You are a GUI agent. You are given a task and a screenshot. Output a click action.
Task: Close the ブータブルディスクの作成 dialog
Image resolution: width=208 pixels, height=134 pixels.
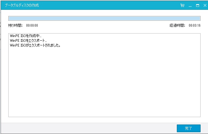[205, 5]
